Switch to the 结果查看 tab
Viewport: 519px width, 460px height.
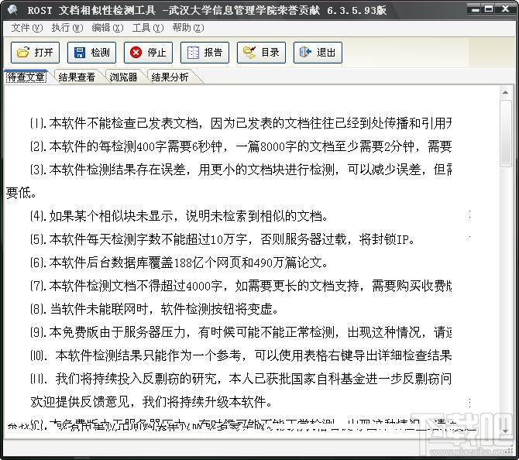point(77,77)
